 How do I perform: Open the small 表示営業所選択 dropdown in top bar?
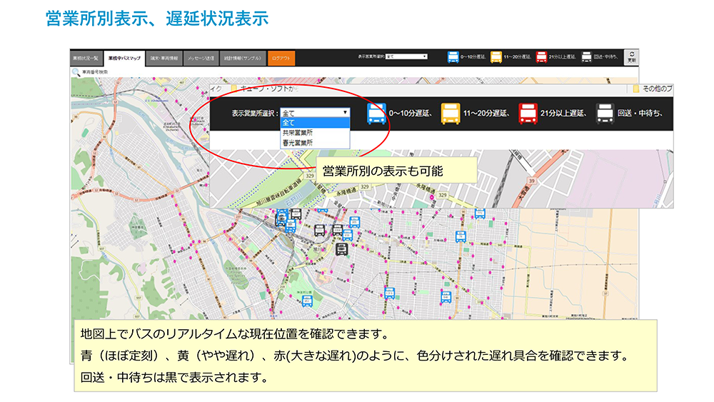click(x=406, y=57)
